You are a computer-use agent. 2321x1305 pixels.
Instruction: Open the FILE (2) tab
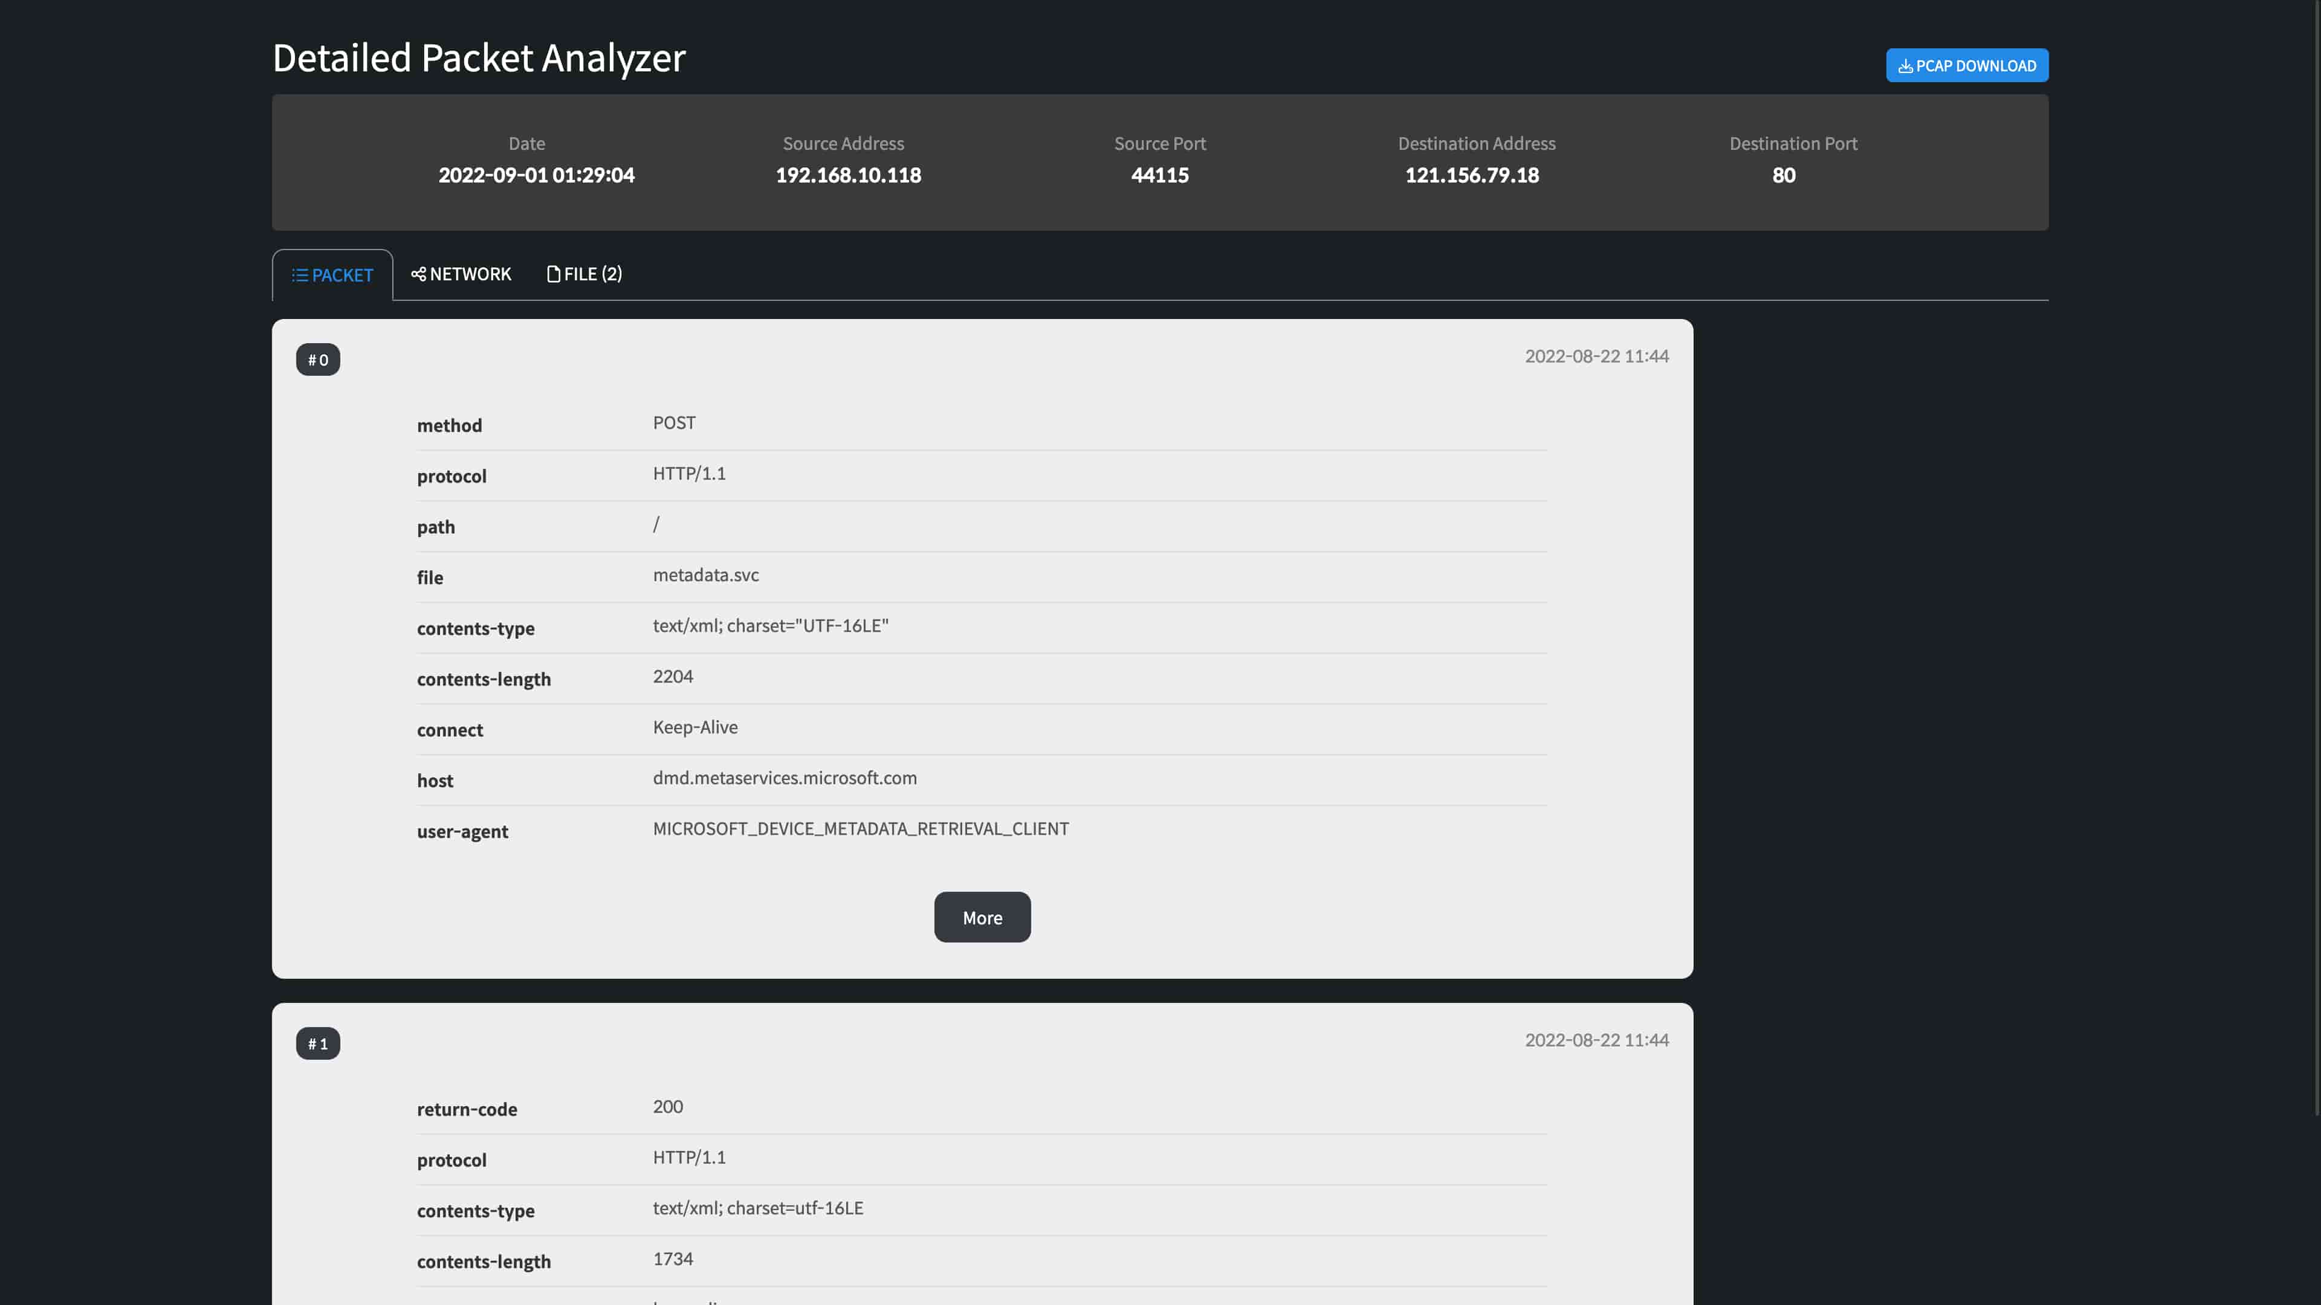tap(584, 274)
